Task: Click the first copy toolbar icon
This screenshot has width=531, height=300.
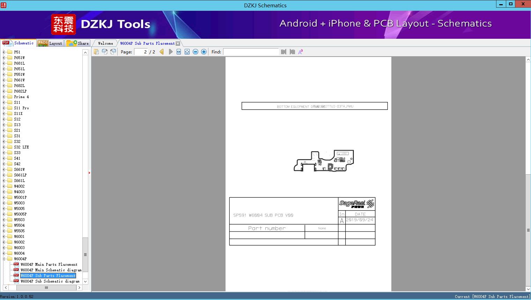Action: [x=96, y=52]
